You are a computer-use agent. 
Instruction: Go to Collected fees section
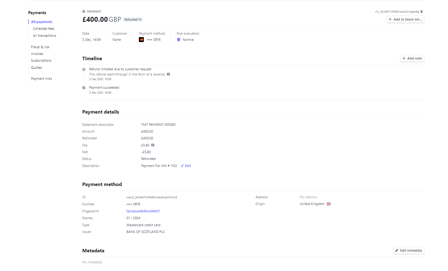click(x=44, y=29)
